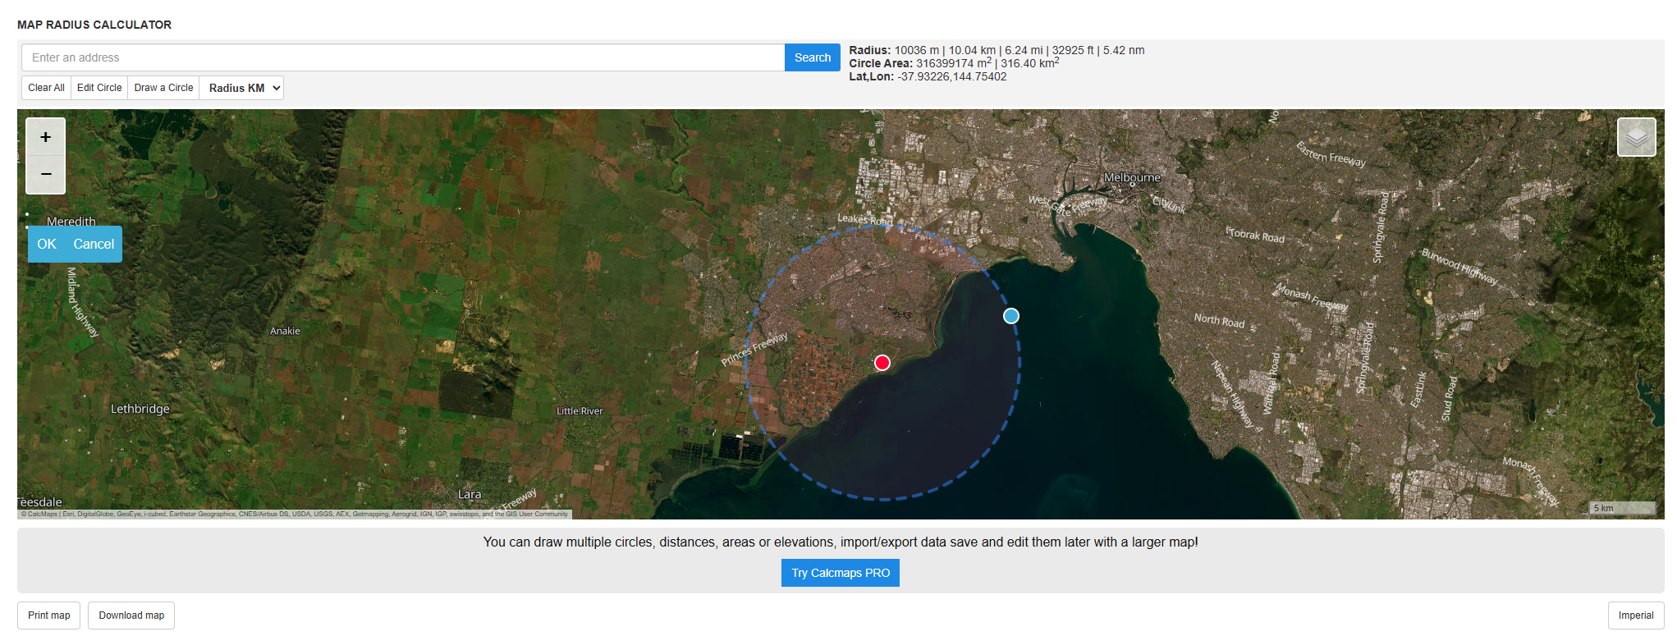Screen dimensions: 1677x636
Task: Select the blue radius edge handle
Action: pos(1011,316)
